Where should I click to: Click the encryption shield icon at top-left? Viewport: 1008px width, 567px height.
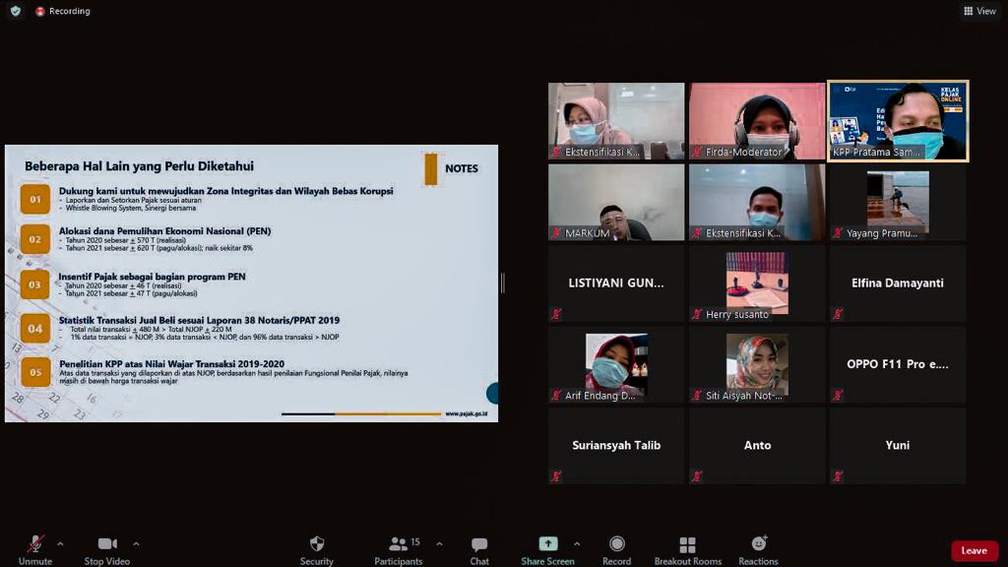coord(15,11)
